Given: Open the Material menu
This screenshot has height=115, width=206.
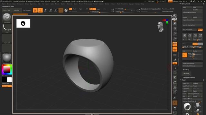Looking at the screenshot, I should coord(70,4).
